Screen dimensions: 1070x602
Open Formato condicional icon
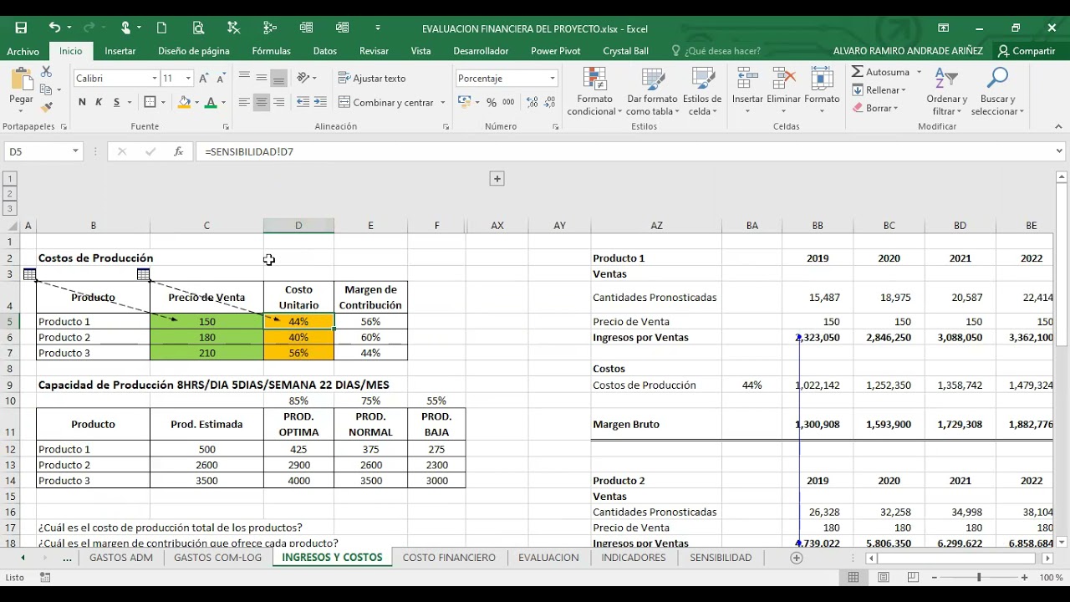(594, 92)
